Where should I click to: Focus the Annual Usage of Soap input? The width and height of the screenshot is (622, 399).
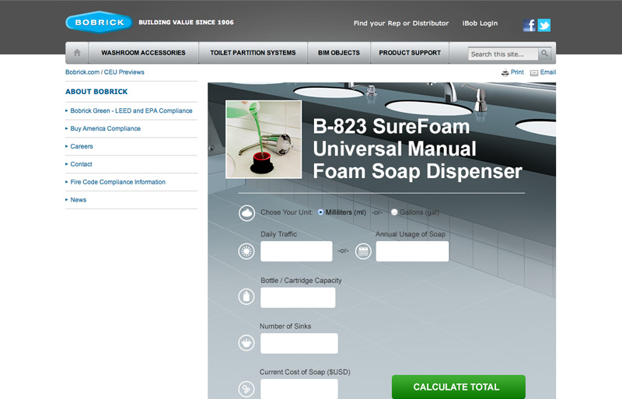click(x=412, y=251)
